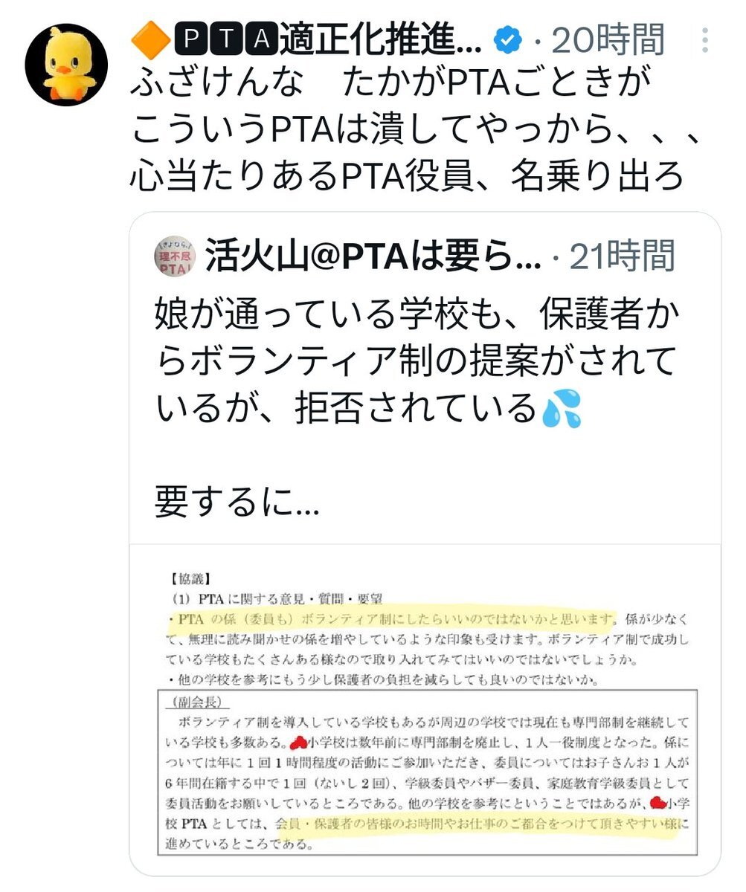Open the yellow chick profile avatar
This screenshot has height=892, width=746.
(x=65, y=65)
